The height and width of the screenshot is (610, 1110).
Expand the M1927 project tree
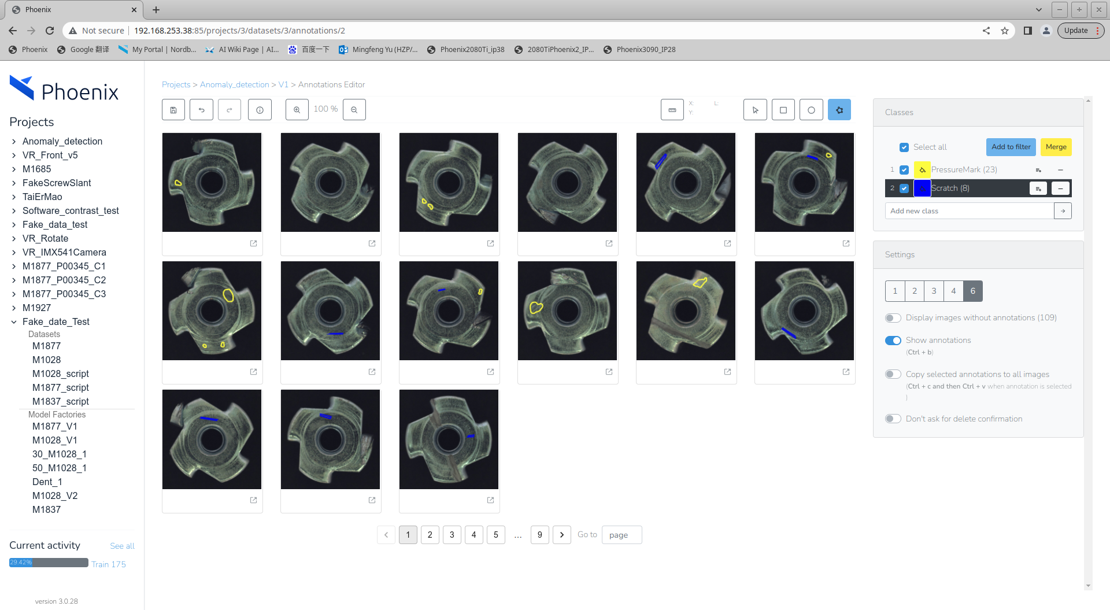[x=14, y=308]
